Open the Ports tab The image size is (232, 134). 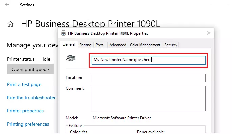99,45
